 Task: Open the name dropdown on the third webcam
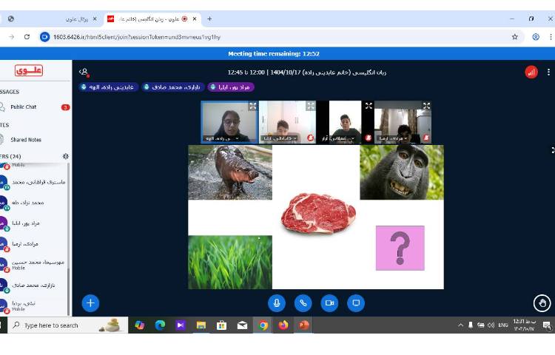pyautogui.click(x=337, y=138)
